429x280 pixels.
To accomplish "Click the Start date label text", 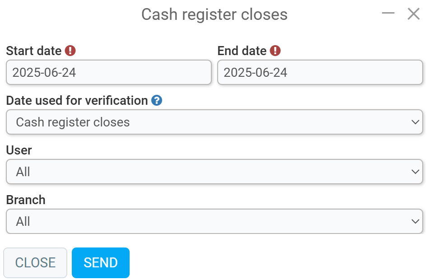I will [x=34, y=51].
